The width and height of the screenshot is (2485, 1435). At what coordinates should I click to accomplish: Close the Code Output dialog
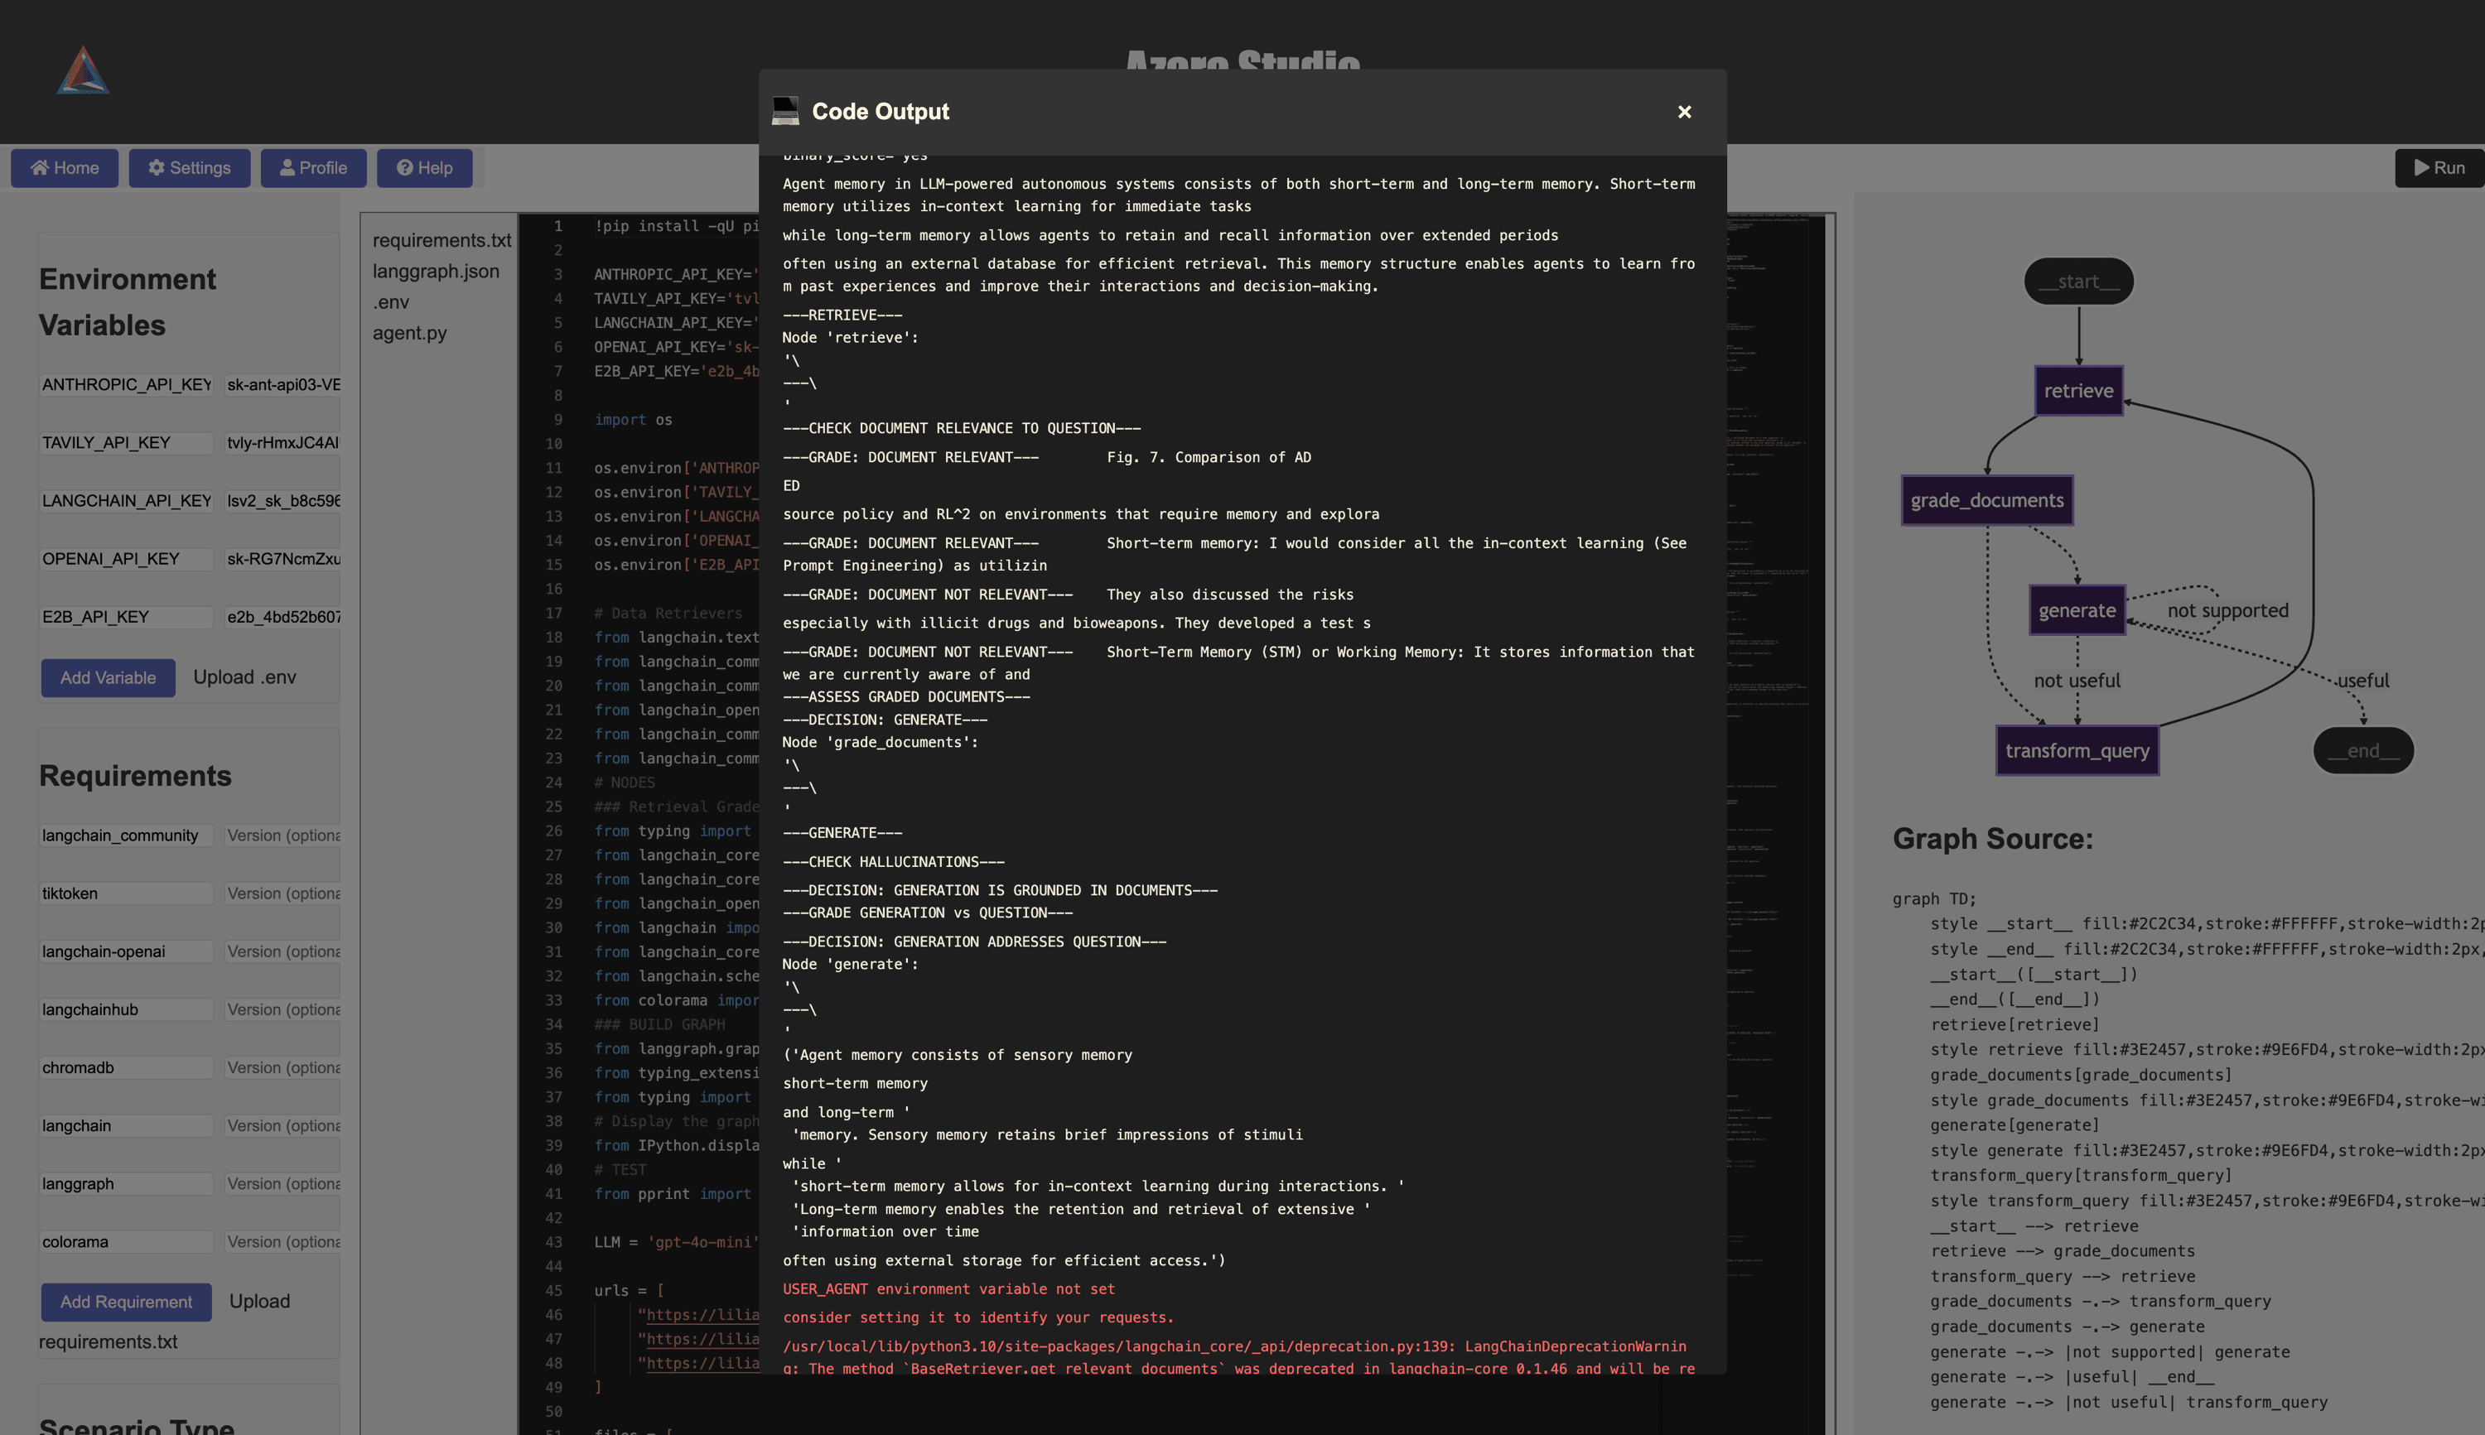click(x=1684, y=113)
